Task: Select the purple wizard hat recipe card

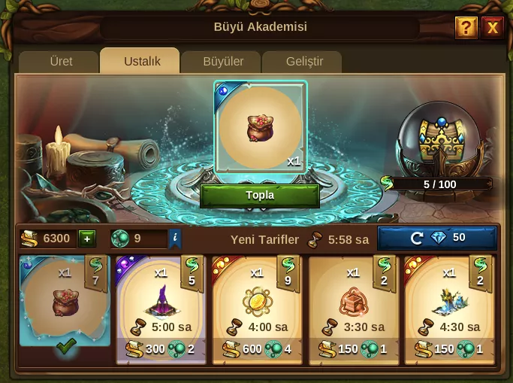Action: 161,310
